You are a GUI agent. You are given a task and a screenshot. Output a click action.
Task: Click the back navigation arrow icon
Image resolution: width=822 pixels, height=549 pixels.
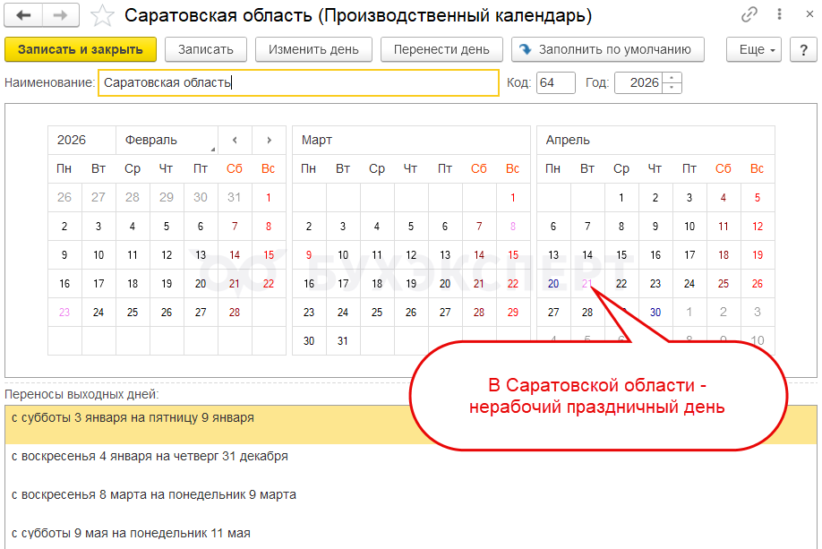24,15
